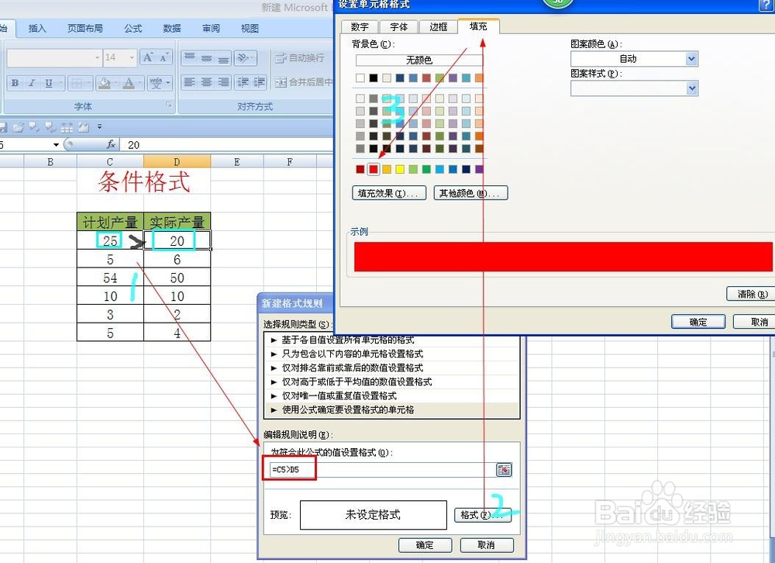Screen dimensions: 775x563
Task: Click the fill color bucket icon
Action: click(104, 83)
